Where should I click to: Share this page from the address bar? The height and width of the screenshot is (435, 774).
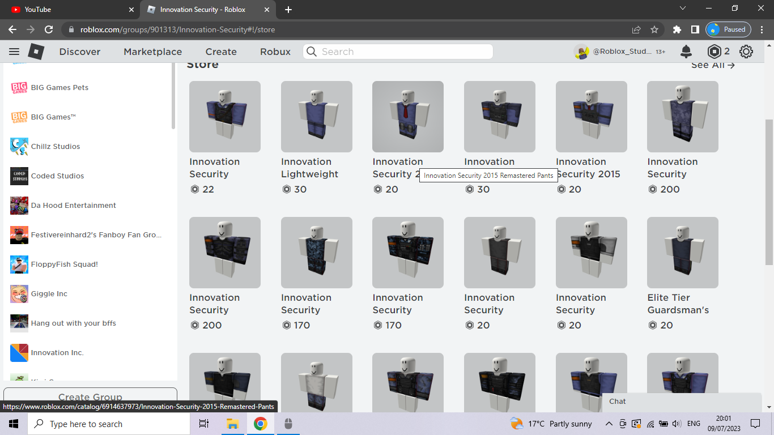[636, 29]
